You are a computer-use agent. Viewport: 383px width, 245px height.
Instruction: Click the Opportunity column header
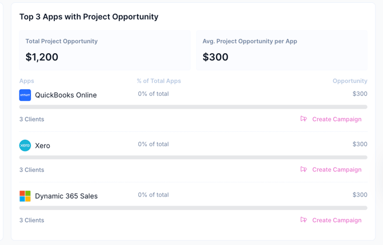[x=350, y=81]
